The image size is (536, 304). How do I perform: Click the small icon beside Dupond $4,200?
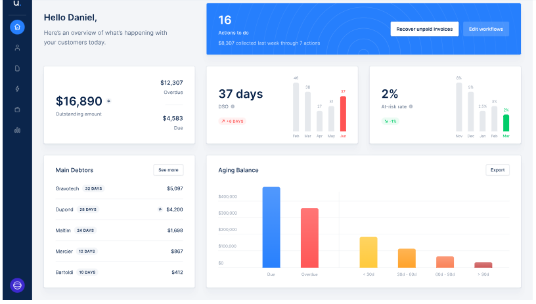tap(160, 209)
